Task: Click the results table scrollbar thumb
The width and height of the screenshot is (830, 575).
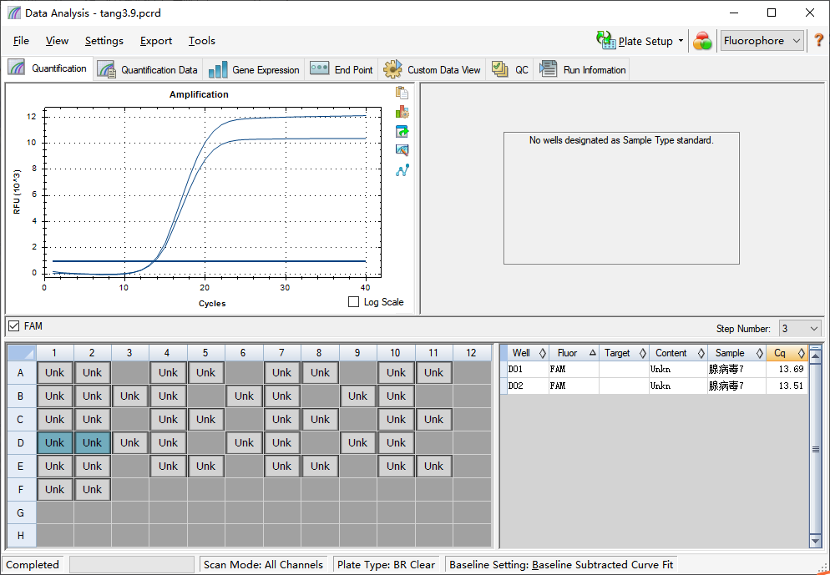Action: point(815,449)
